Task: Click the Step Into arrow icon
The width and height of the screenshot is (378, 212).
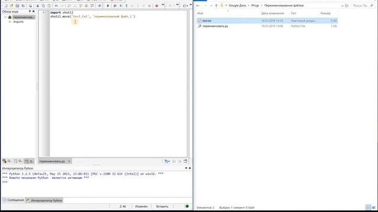Action: point(126,5)
